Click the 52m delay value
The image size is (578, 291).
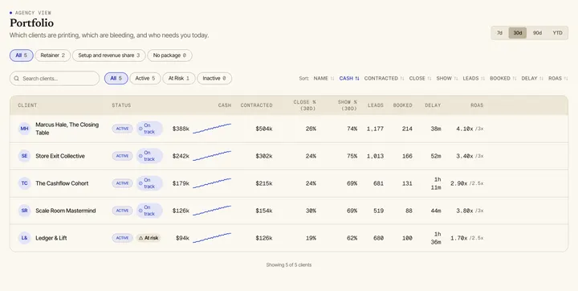tap(436, 156)
